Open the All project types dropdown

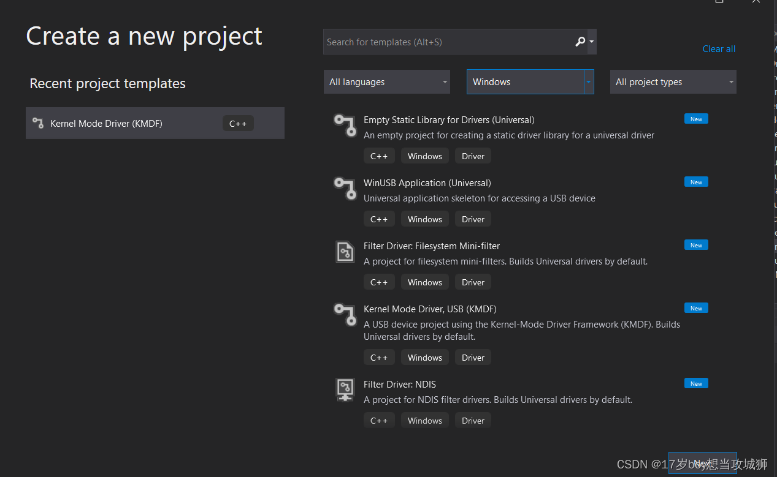(x=673, y=81)
